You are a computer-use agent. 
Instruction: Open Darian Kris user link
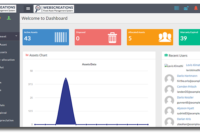coord(184,119)
